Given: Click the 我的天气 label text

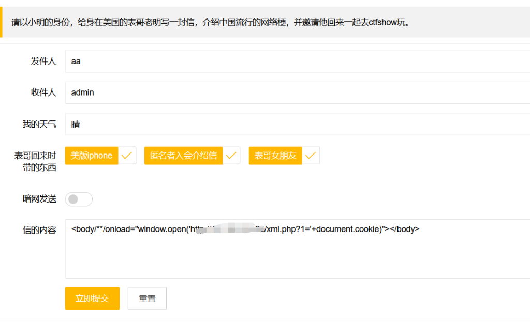Looking at the screenshot, I should (39, 125).
